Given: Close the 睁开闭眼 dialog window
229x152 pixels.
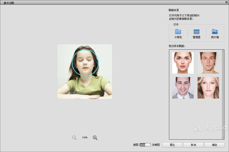Looking at the screenshot, I should click(226, 2).
